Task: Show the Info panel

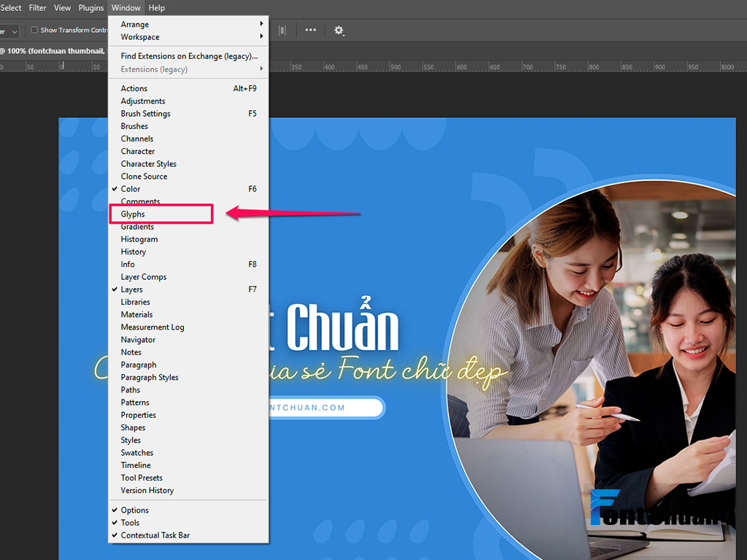Action: tap(189, 264)
